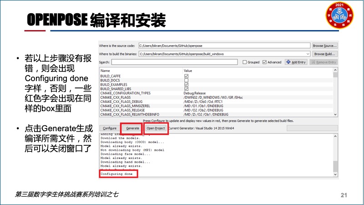Click the Browse Build button
The width and height of the screenshot is (364, 205).
[x=324, y=54]
